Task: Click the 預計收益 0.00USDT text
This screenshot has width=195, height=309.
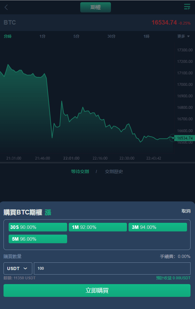Action: coord(173,278)
